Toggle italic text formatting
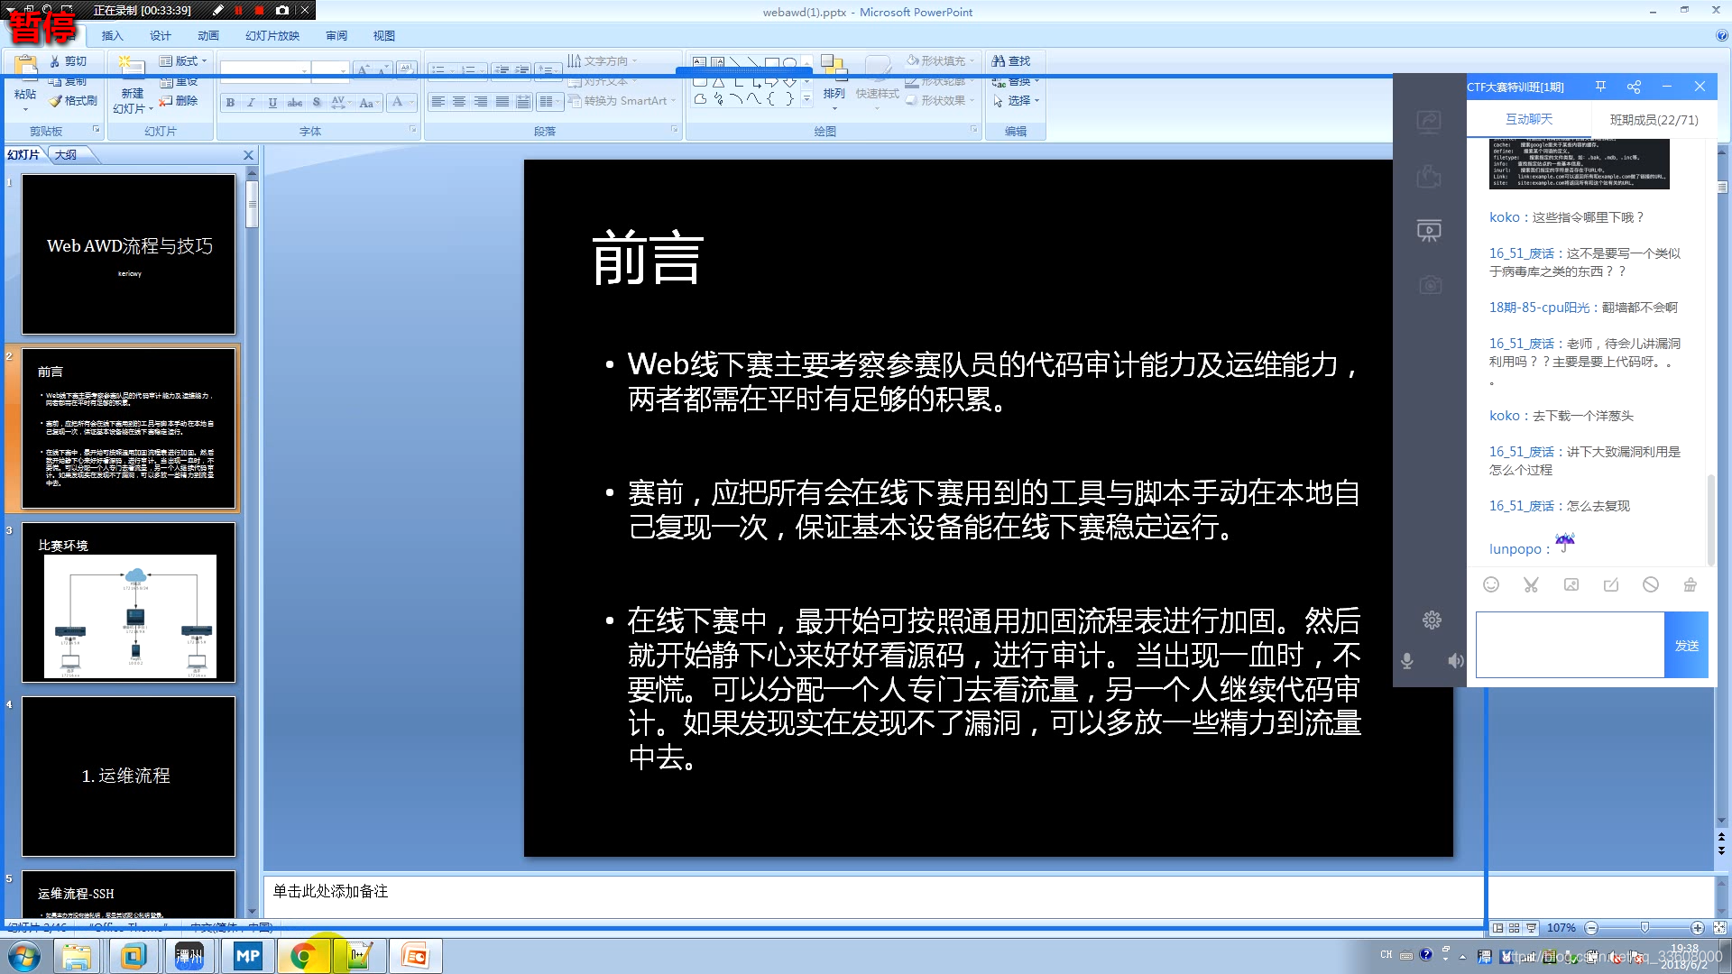The width and height of the screenshot is (1732, 974). (x=252, y=103)
